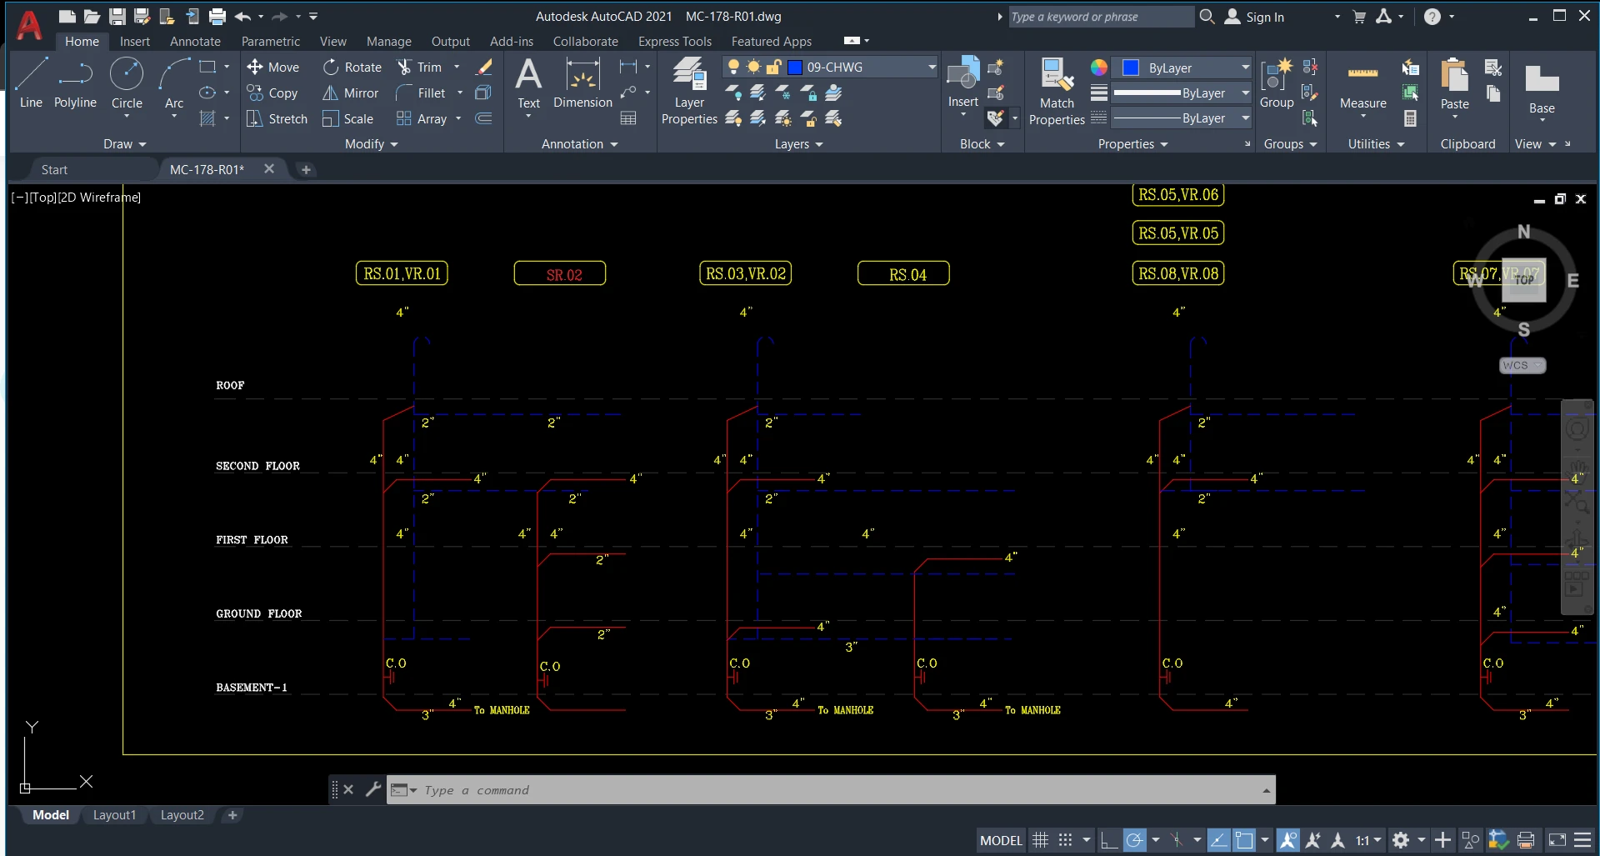The width and height of the screenshot is (1600, 856).
Task: Open the 09-CHWG layer dropdown
Action: click(932, 67)
